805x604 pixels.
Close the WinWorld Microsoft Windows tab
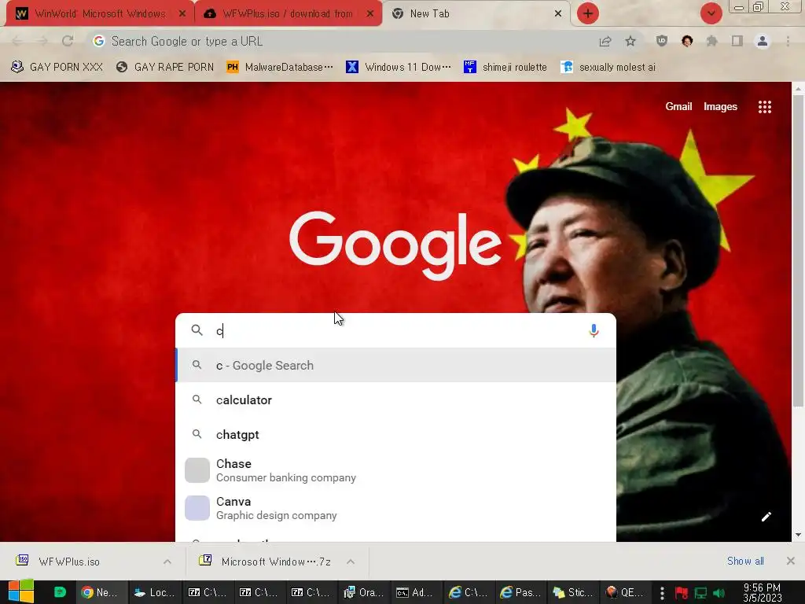pyautogui.click(x=182, y=14)
